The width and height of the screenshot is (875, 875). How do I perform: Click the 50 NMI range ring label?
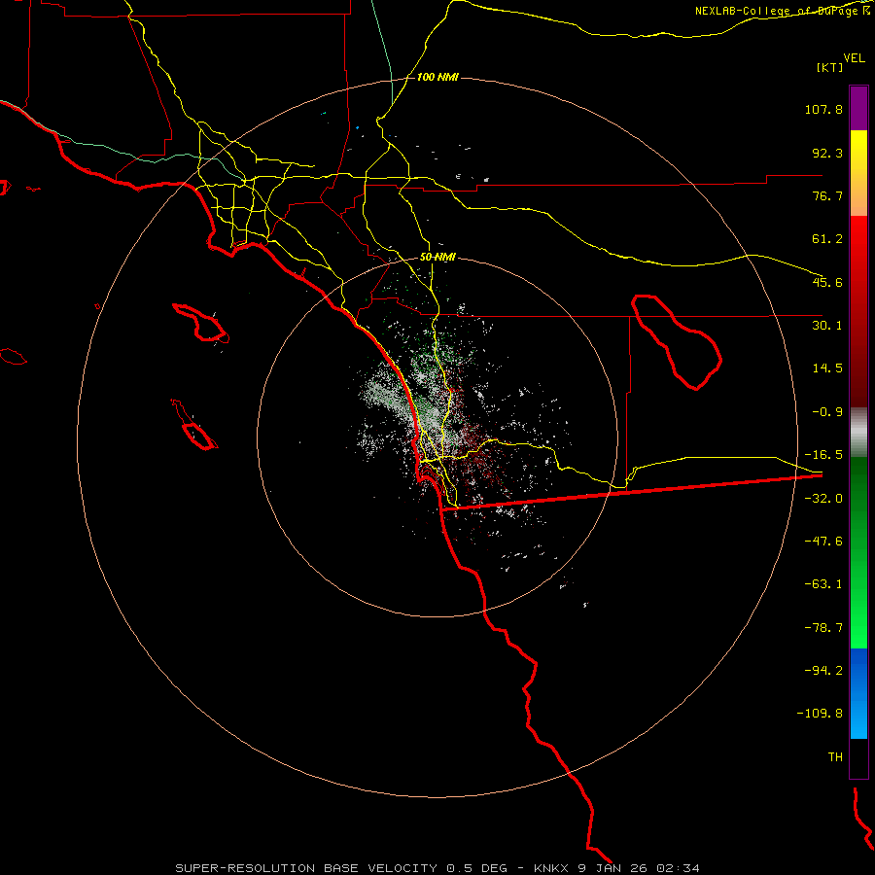click(437, 258)
